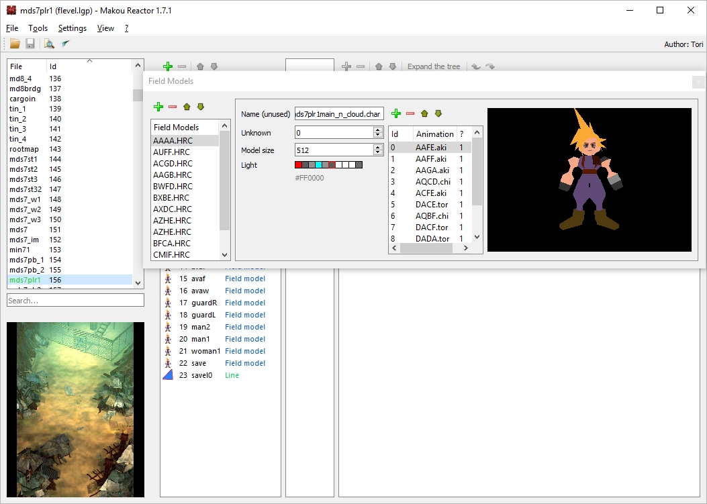The image size is (707, 504).
Task: Sort the file list by File column header
Action: pos(27,66)
